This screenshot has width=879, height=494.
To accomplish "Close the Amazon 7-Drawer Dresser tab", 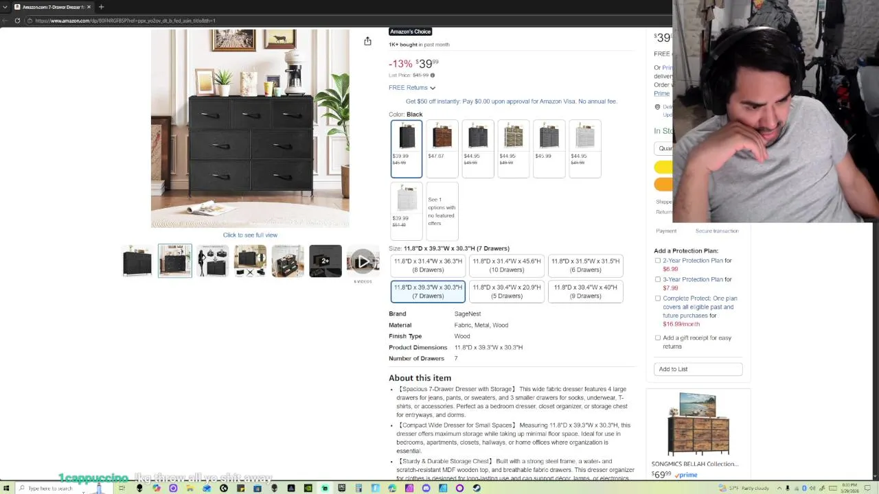I will click(x=89, y=7).
